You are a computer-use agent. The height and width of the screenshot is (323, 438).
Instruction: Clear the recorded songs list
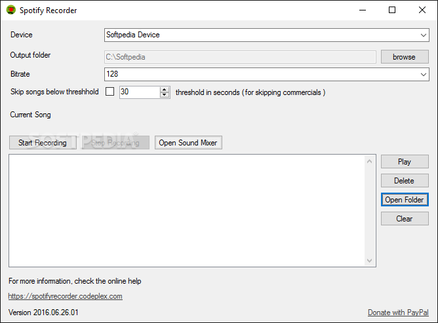point(405,219)
